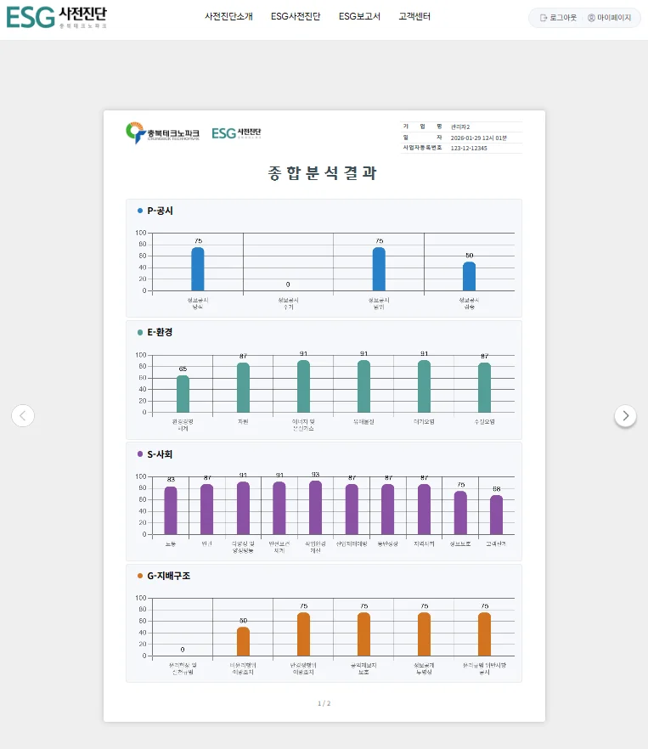Click the 로그아웃 button

558,18
